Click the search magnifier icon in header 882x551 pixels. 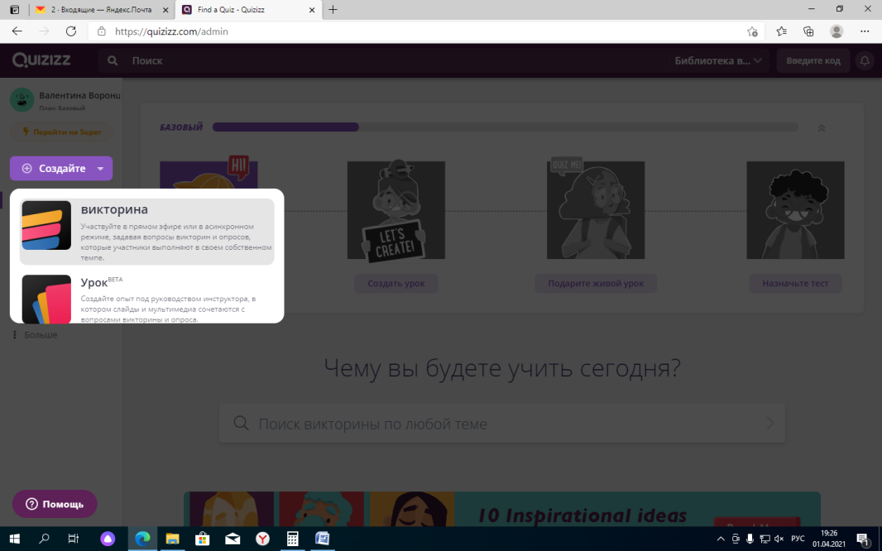113,60
